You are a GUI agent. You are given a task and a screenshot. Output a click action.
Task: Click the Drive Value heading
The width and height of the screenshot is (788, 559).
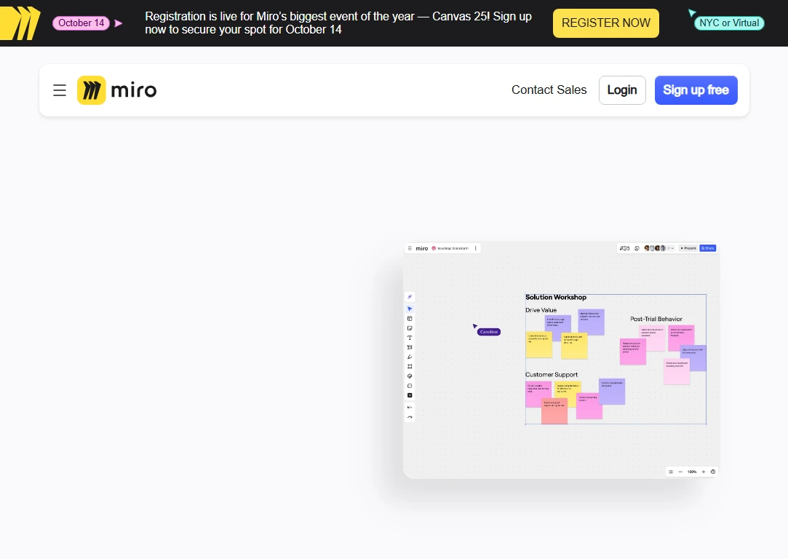(541, 310)
